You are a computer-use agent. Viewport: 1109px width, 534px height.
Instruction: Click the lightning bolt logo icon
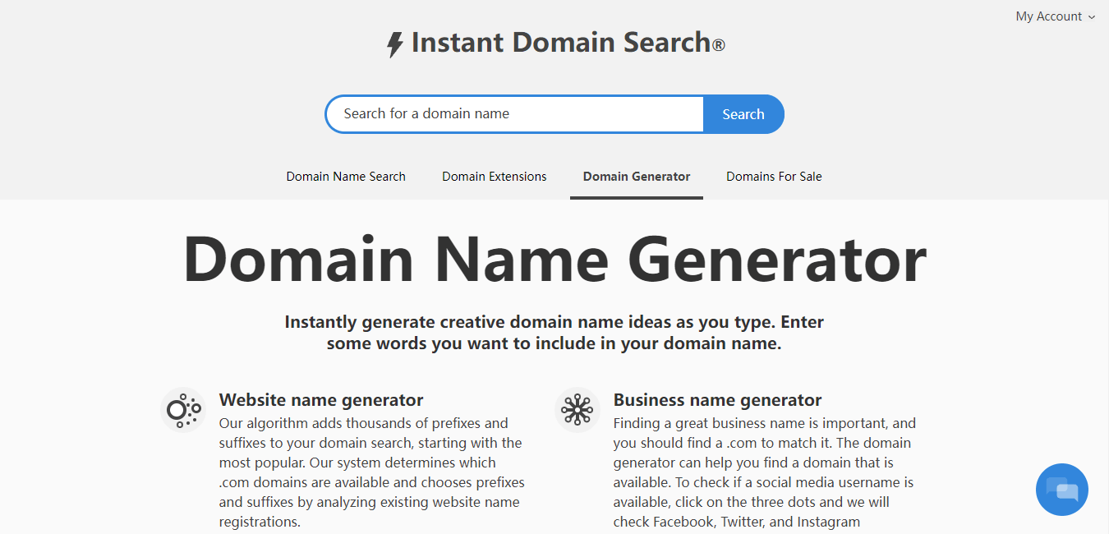[397, 42]
